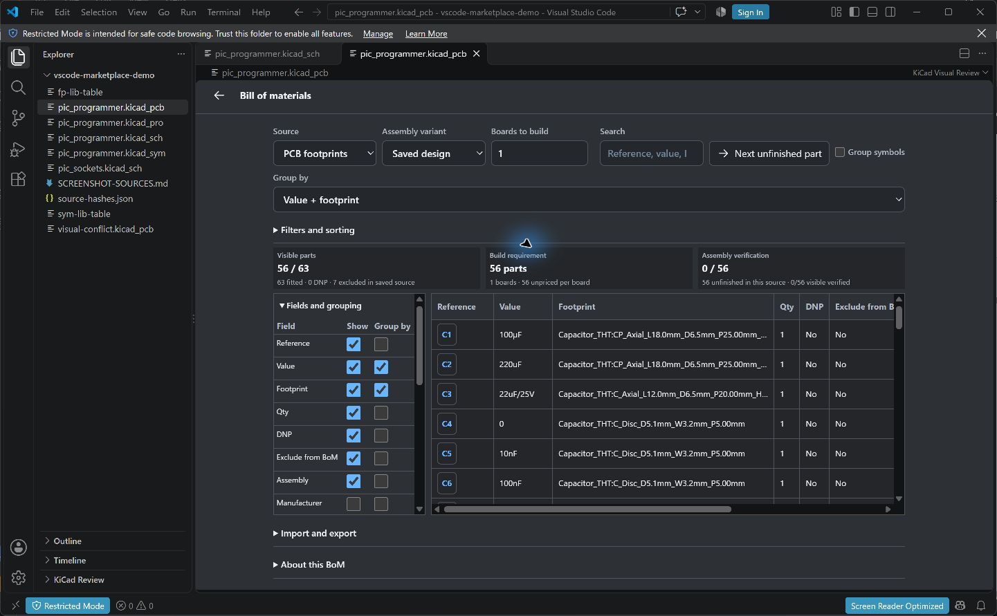Check the Group by box for Reference

click(x=381, y=344)
